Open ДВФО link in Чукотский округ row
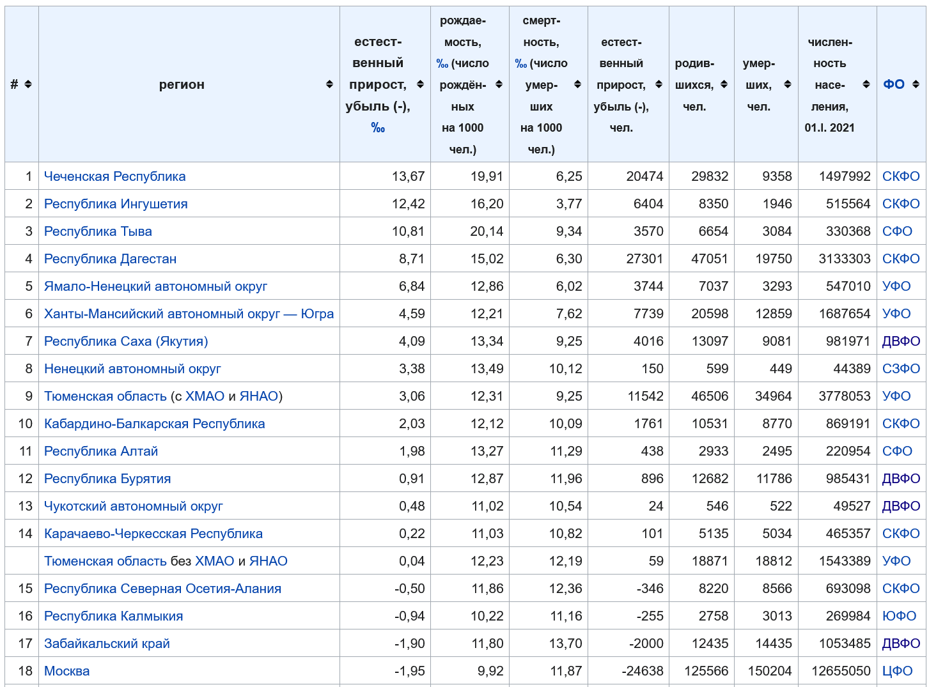 pyautogui.click(x=901, y=506)
